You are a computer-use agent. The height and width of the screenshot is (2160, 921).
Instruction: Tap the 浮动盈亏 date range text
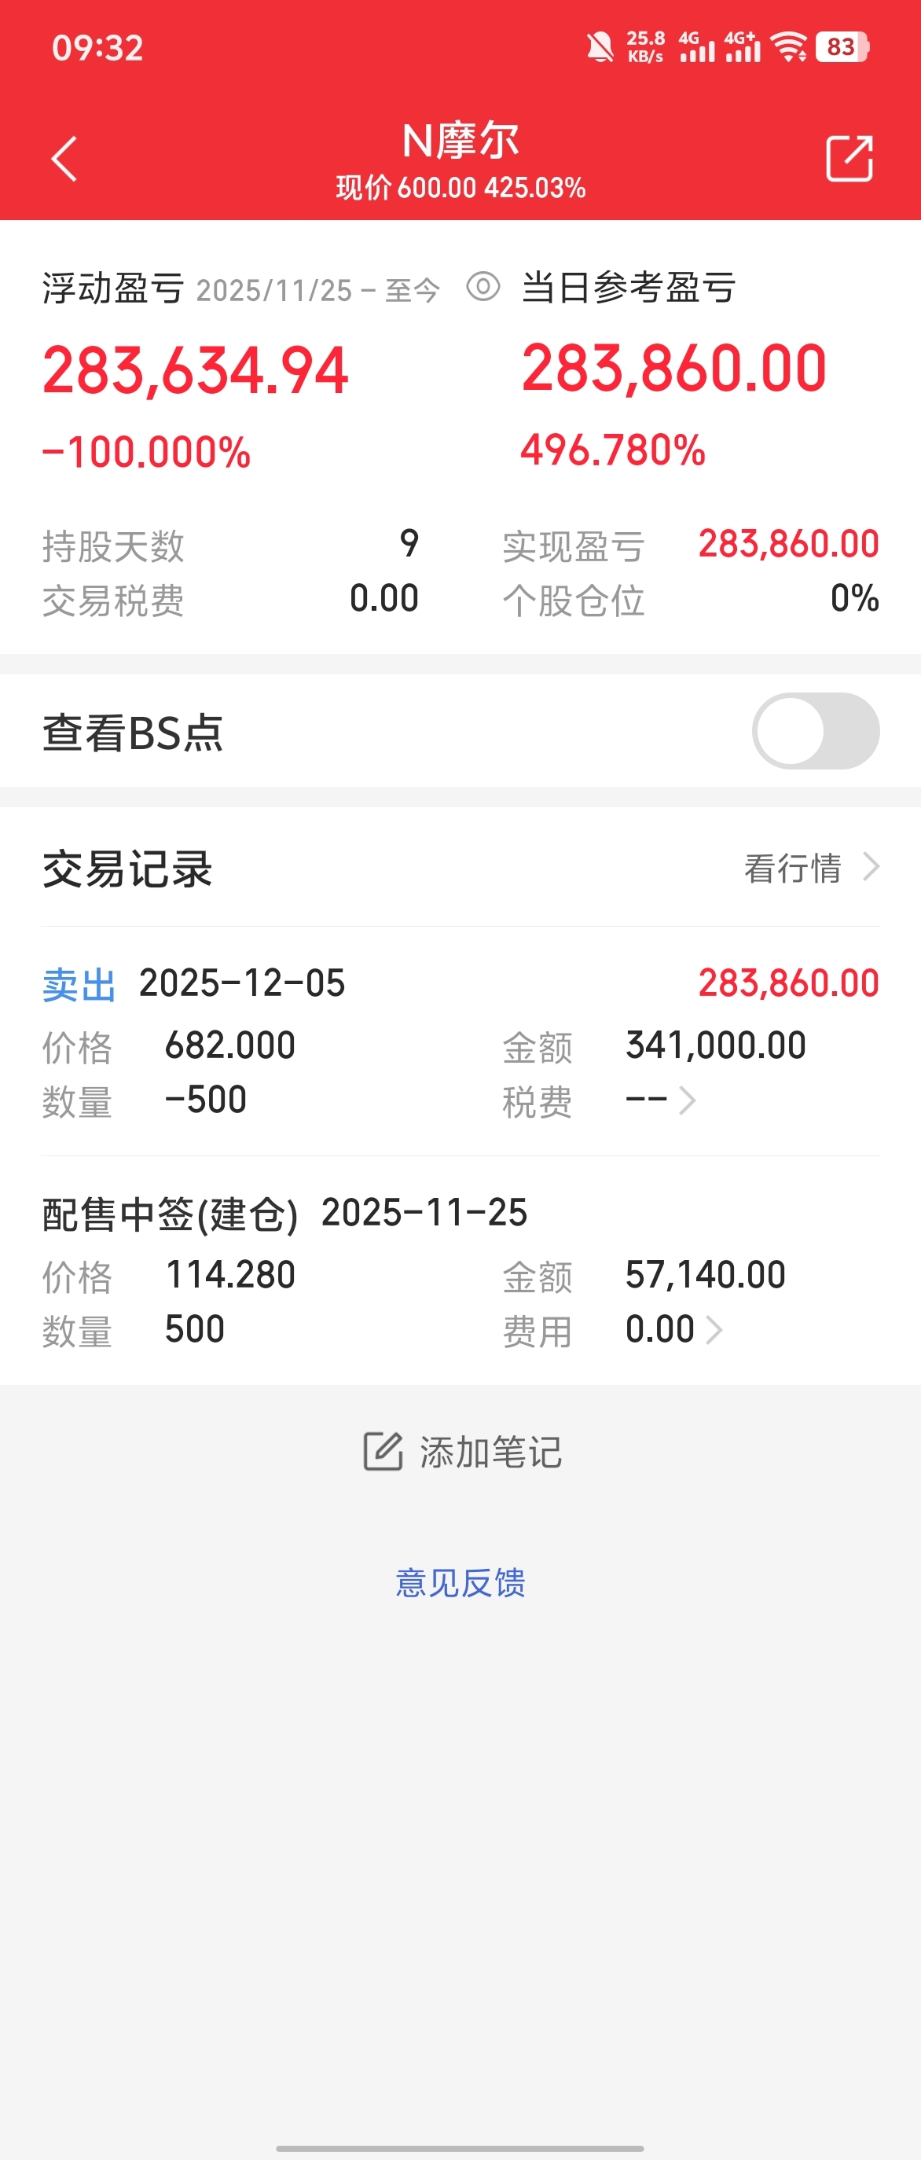pyautogui.click(x=317, y=290)
